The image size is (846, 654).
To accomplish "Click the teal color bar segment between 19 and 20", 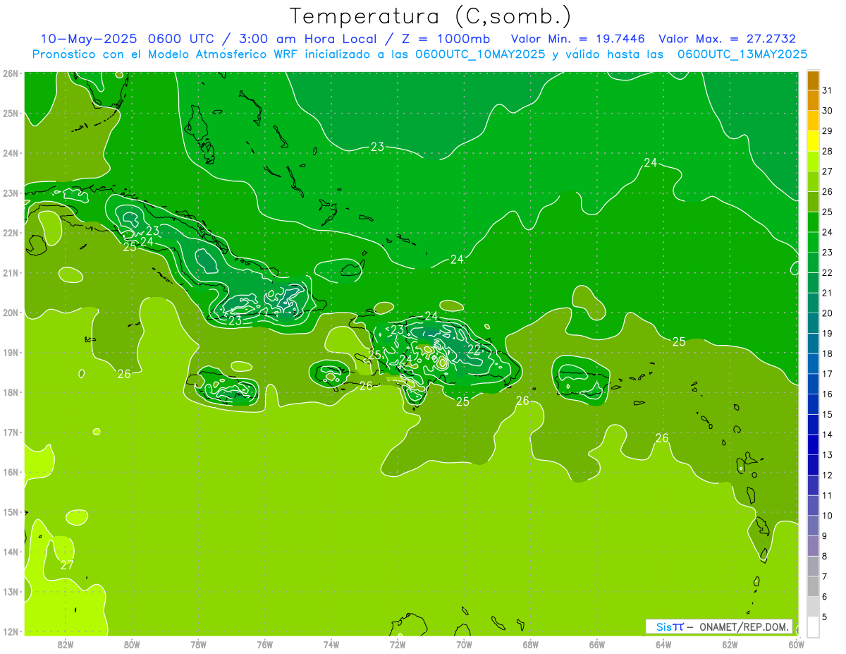I will pos(813,323).
